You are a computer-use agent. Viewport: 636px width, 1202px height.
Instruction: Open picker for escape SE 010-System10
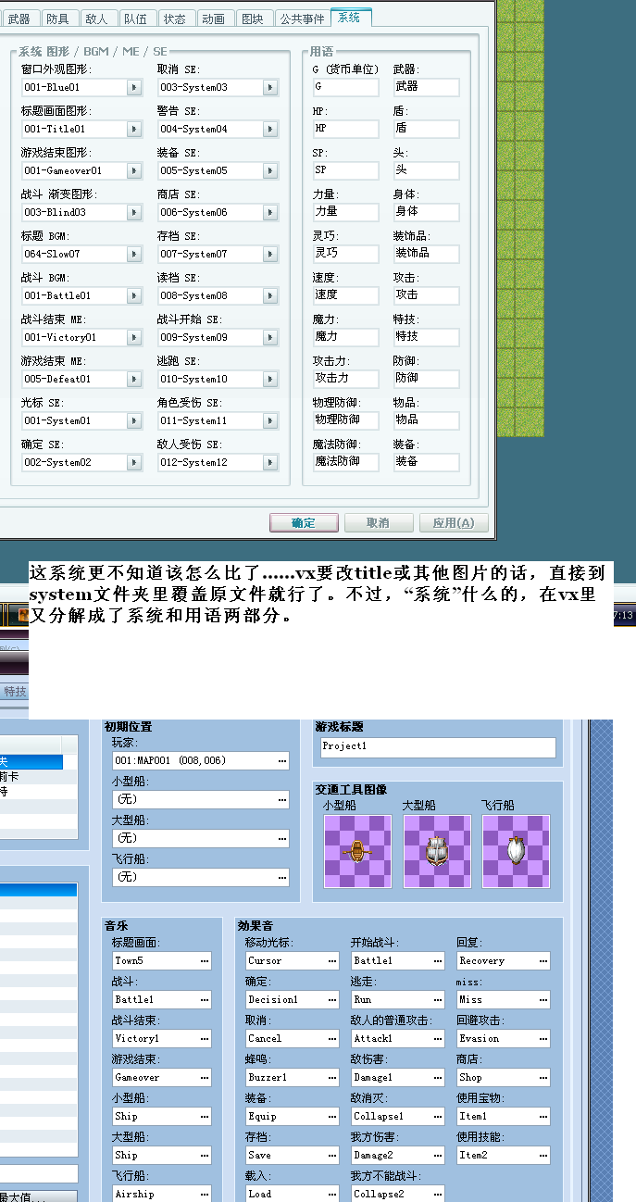270,379
